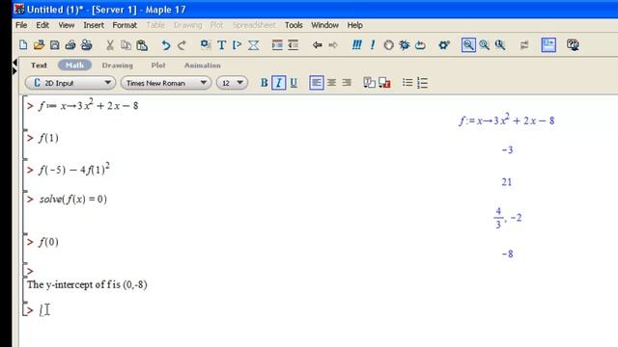Restart the Maple server
Viewport: 618px width, 347px height.
(420, 45)
